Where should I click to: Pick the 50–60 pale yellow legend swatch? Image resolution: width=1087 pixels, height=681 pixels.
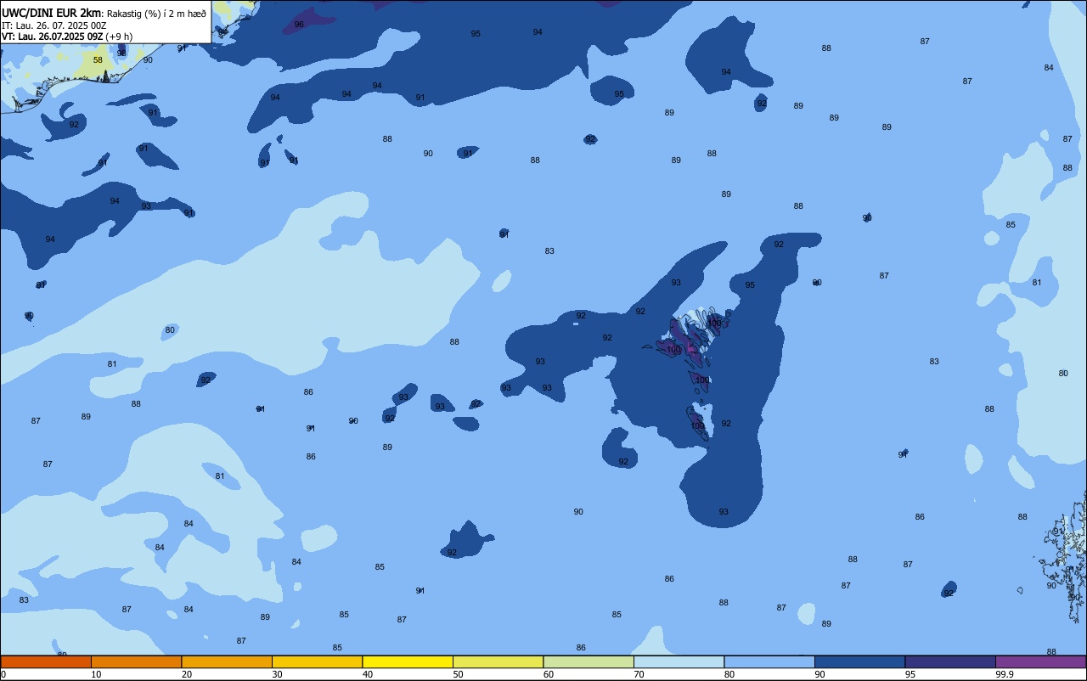tap(498, 662)
